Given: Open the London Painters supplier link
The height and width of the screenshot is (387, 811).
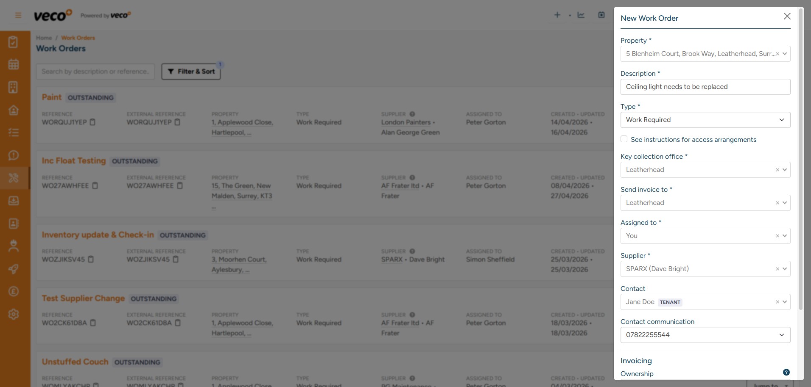Looking at the screenshot, I should click(406, 122).
